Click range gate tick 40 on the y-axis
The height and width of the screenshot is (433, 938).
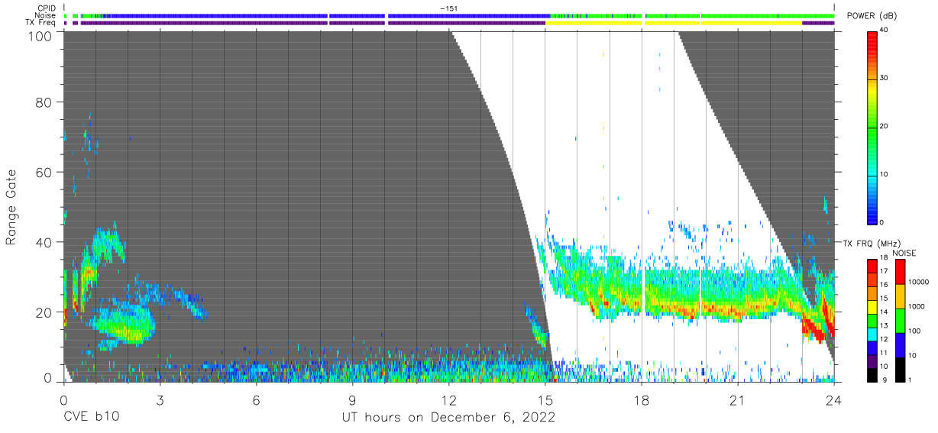click(x=44, y=242)
